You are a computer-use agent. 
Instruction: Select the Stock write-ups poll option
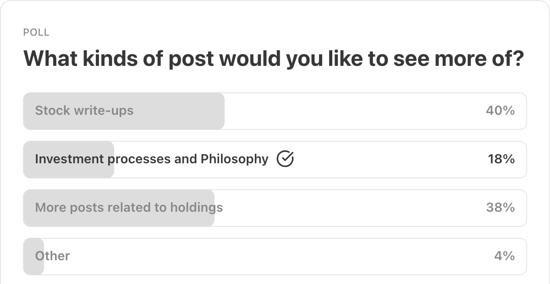(x=84, y=111)
